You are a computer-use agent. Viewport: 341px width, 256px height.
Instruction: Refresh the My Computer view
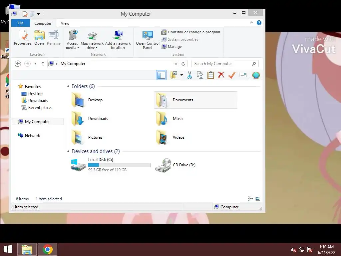[x=183, y=64]
